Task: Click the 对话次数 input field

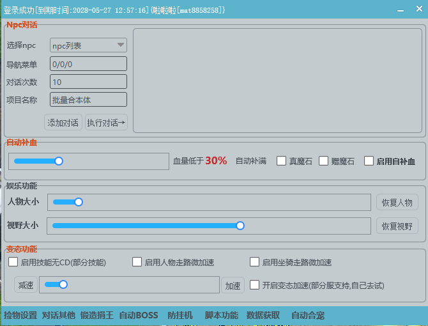Action: click(x=88, y=82)
